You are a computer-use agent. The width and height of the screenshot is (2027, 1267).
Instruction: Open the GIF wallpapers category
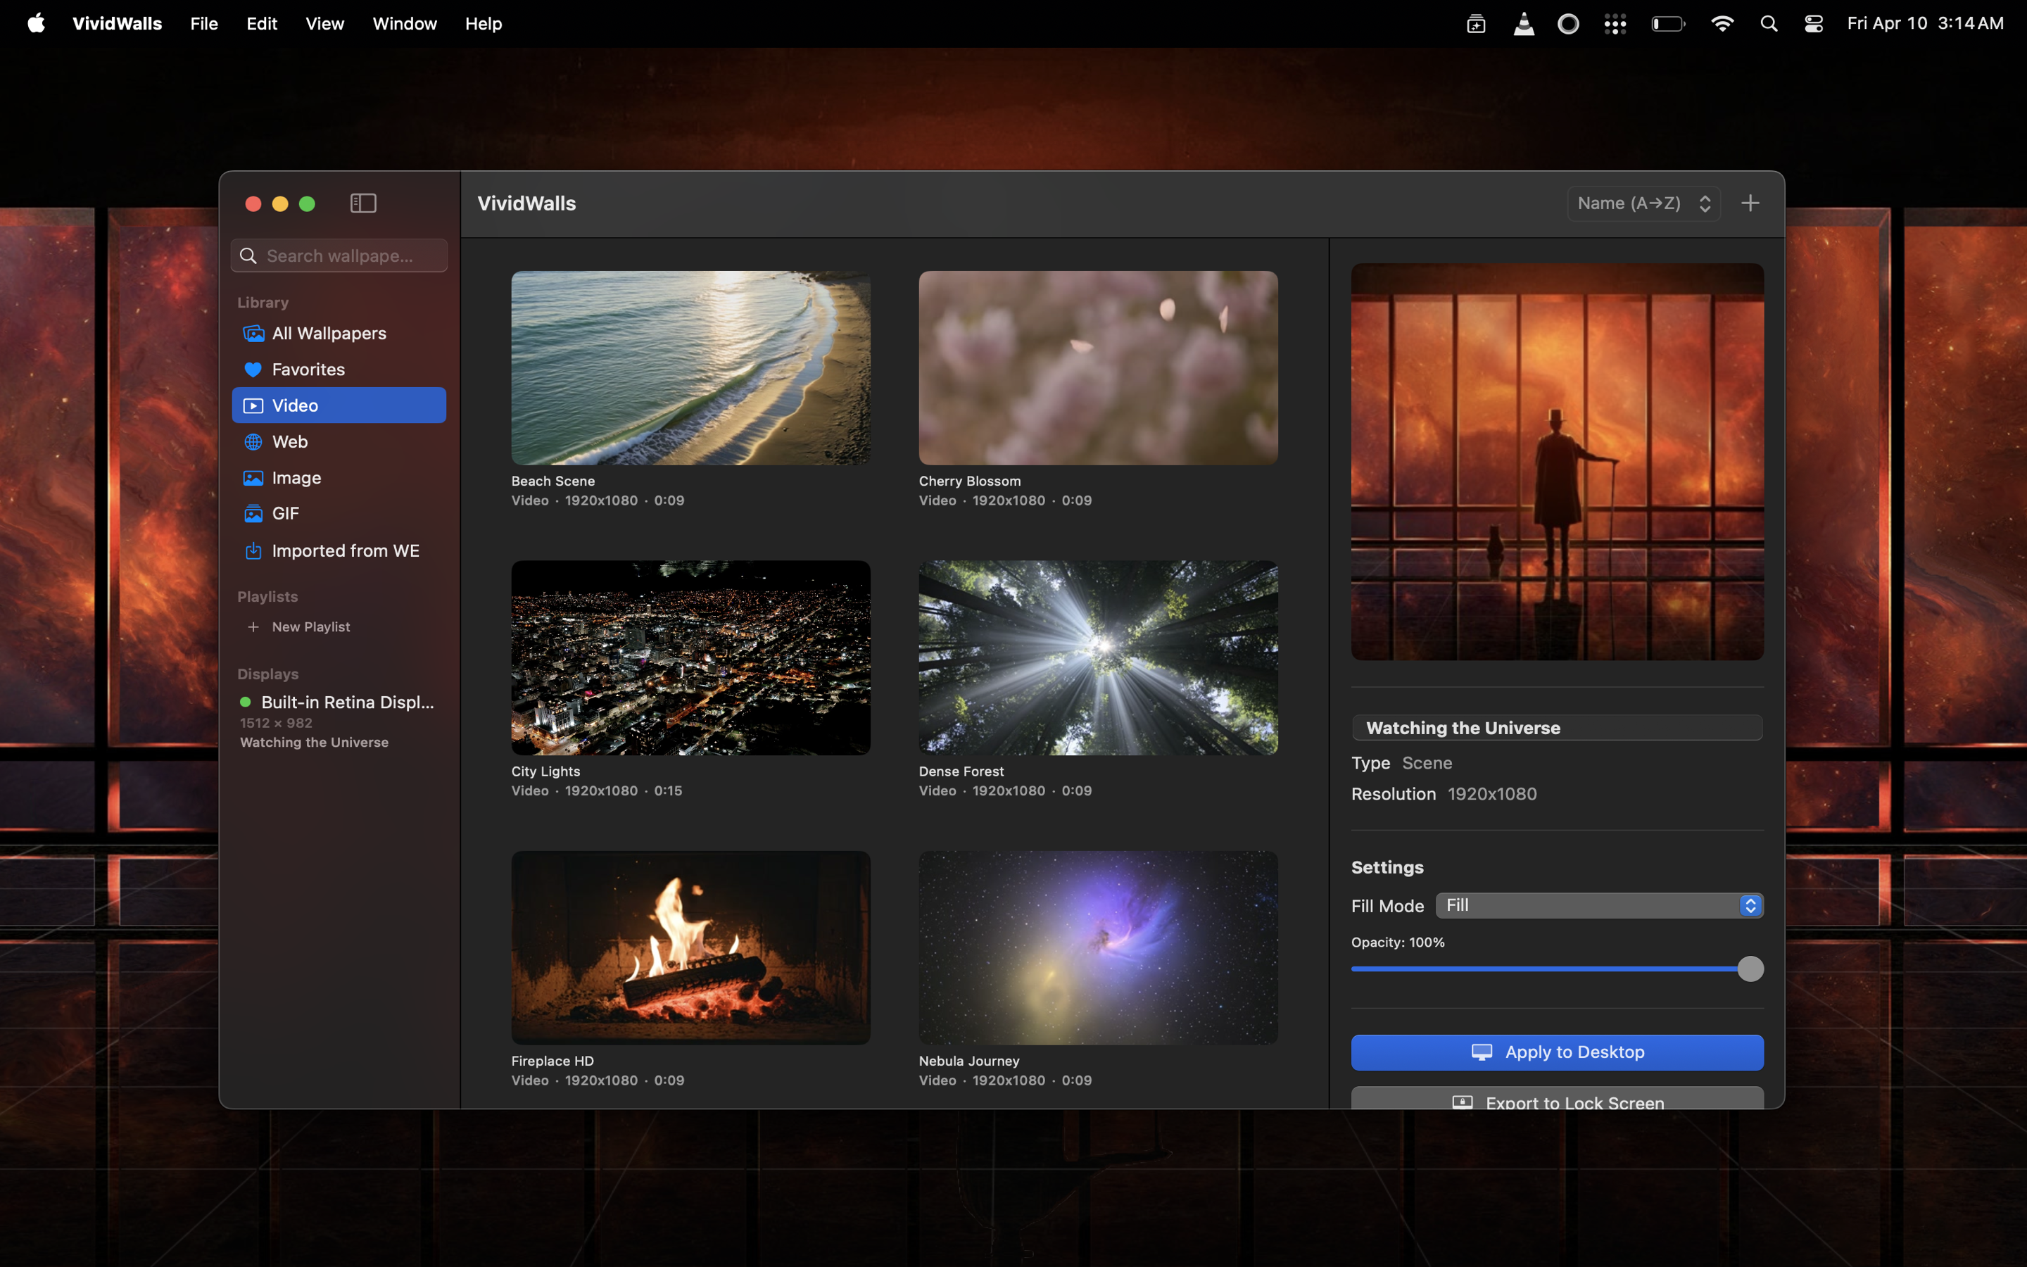point(339,514)
